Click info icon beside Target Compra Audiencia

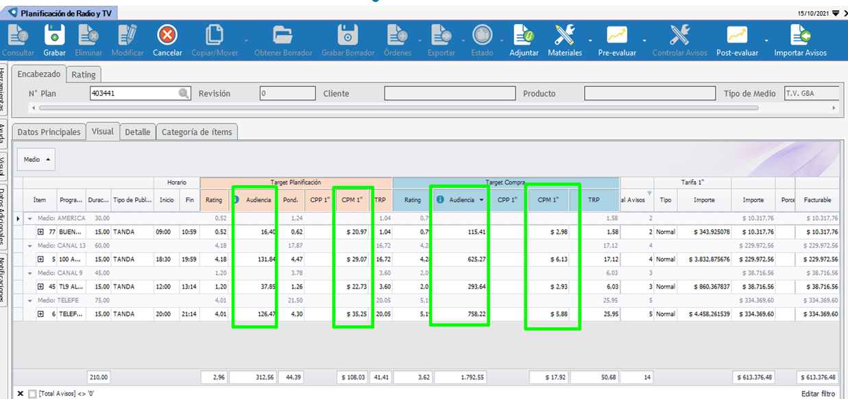[x=440, y=199]
